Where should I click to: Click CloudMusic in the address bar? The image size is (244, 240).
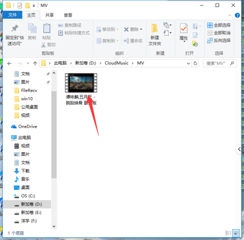[x=116, y=63]
